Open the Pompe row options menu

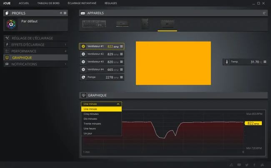(x=121, y=77)
